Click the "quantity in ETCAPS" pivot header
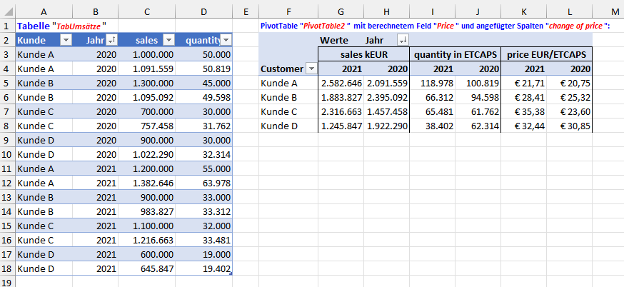624x287 pixels. coord(456,54)
